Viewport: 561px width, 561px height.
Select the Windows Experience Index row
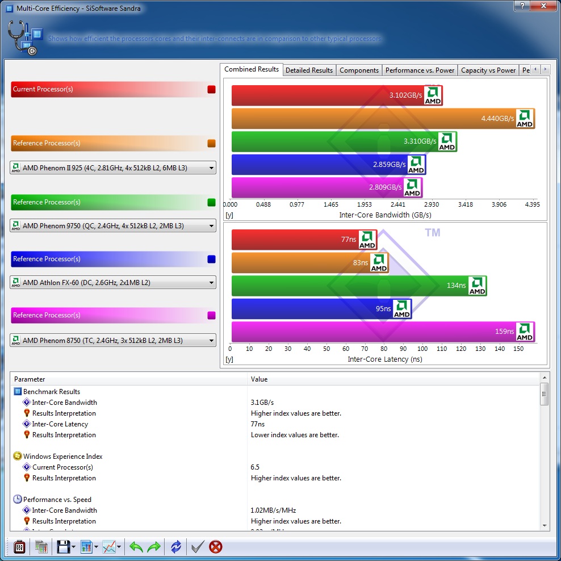(x=275, y=456)
